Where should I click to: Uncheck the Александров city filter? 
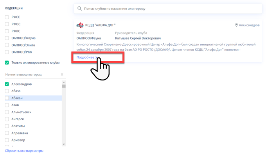tap(7, 84)
